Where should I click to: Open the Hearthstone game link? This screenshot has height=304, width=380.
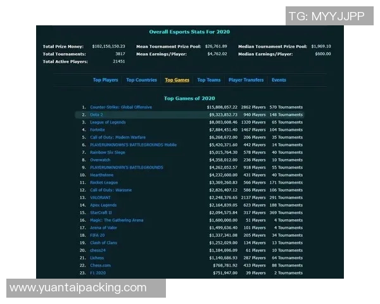click(102, 175)
